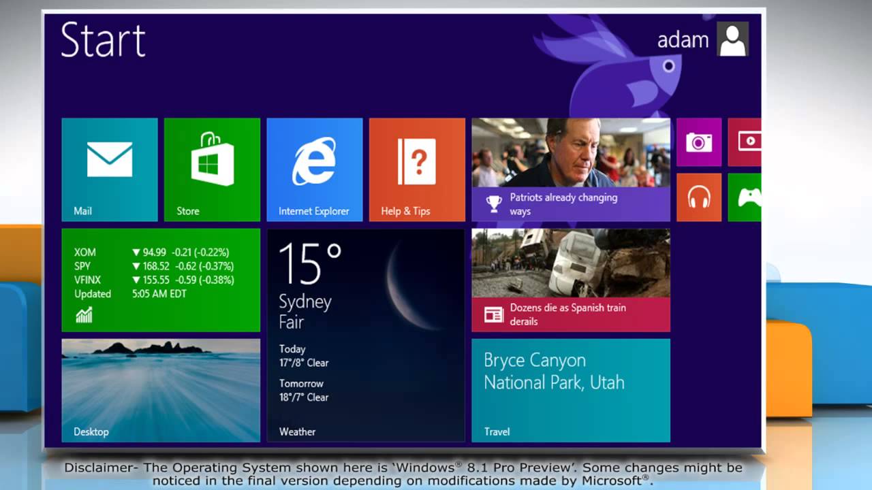Open the Help & Tips tile
The height and width of the screenshot is (490, 872).
tap(417, 169)
